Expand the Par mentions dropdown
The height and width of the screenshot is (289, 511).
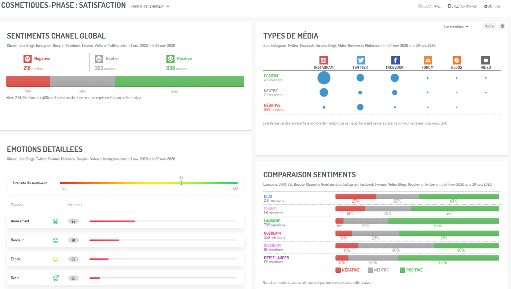click(456, 27)
